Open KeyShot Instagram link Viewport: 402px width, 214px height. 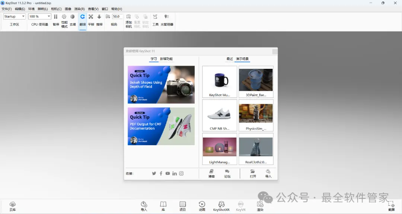(x=181, y=173)
